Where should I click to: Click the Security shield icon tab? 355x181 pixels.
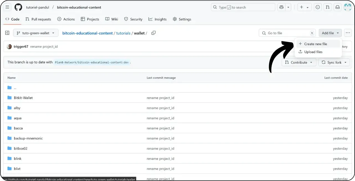[x=126, y=19]
